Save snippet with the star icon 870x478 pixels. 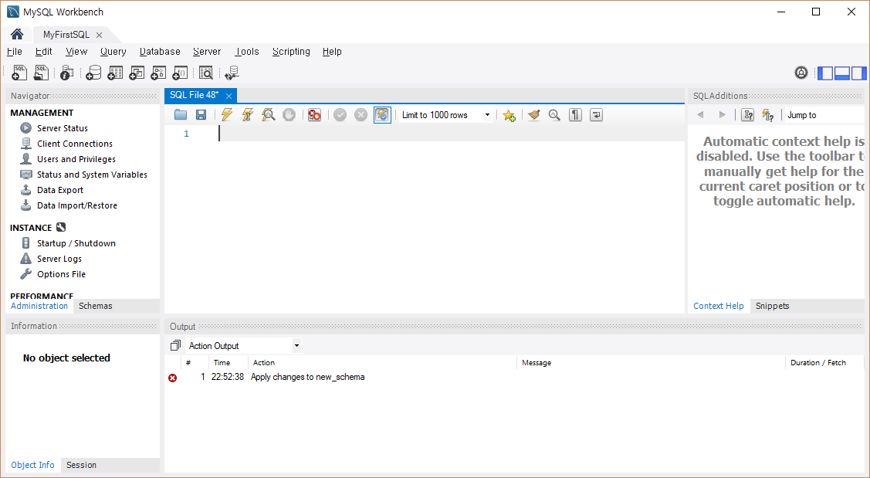509,115
